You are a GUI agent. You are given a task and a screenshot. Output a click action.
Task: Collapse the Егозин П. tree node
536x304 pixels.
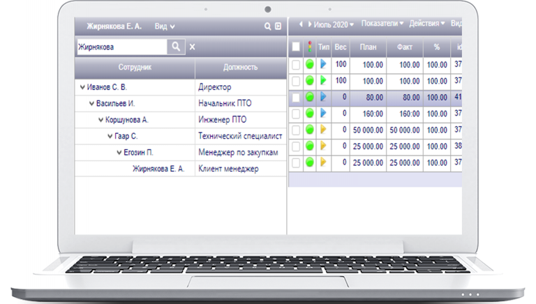point(119,153)
